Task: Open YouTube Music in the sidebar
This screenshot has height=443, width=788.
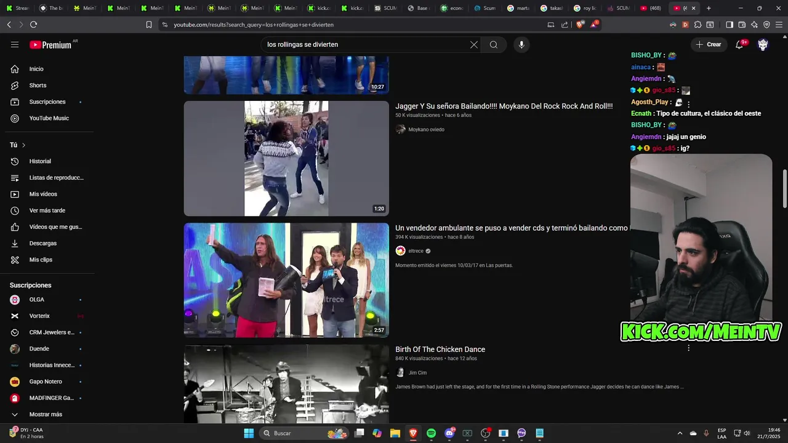Action: 49,118
